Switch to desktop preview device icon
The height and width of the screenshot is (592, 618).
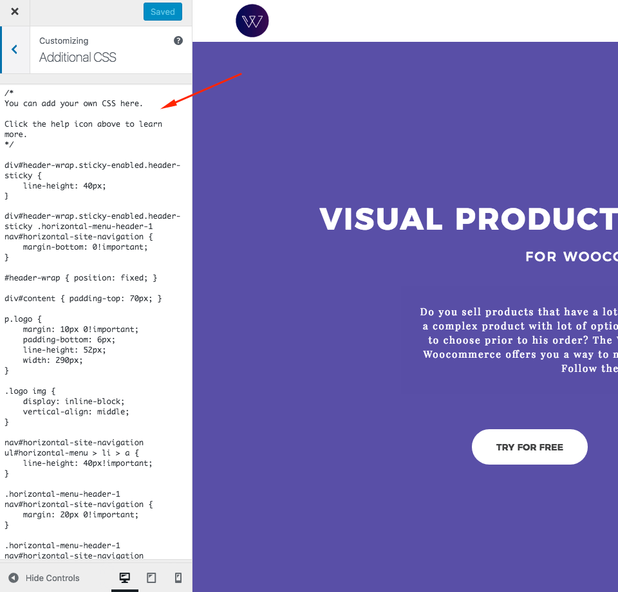click(x=124, y=578)
